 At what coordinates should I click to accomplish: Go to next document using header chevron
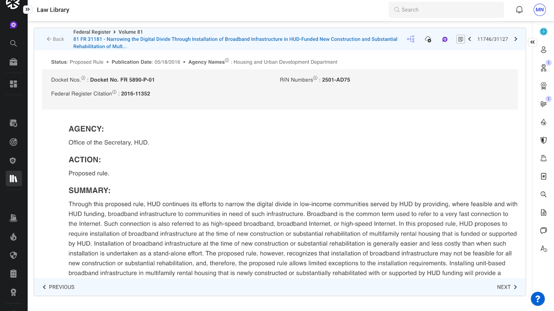(516, 39)
